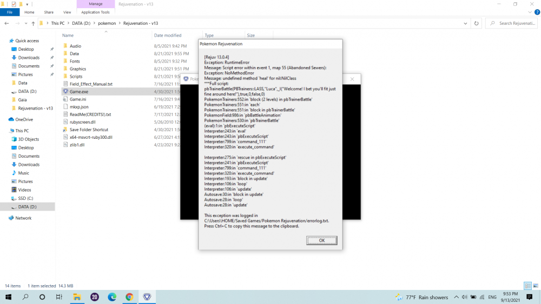Click the 'DATA (D:)' breadcrumb segment
Image resolution: width=541 pixels, height=304 pixels.
[x=81, y=23]
